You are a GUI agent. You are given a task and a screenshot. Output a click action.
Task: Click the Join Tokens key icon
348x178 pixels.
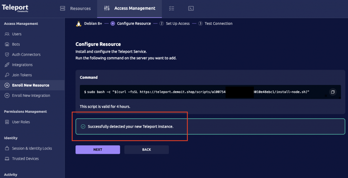pyautogui.click(x=7, y=75)
